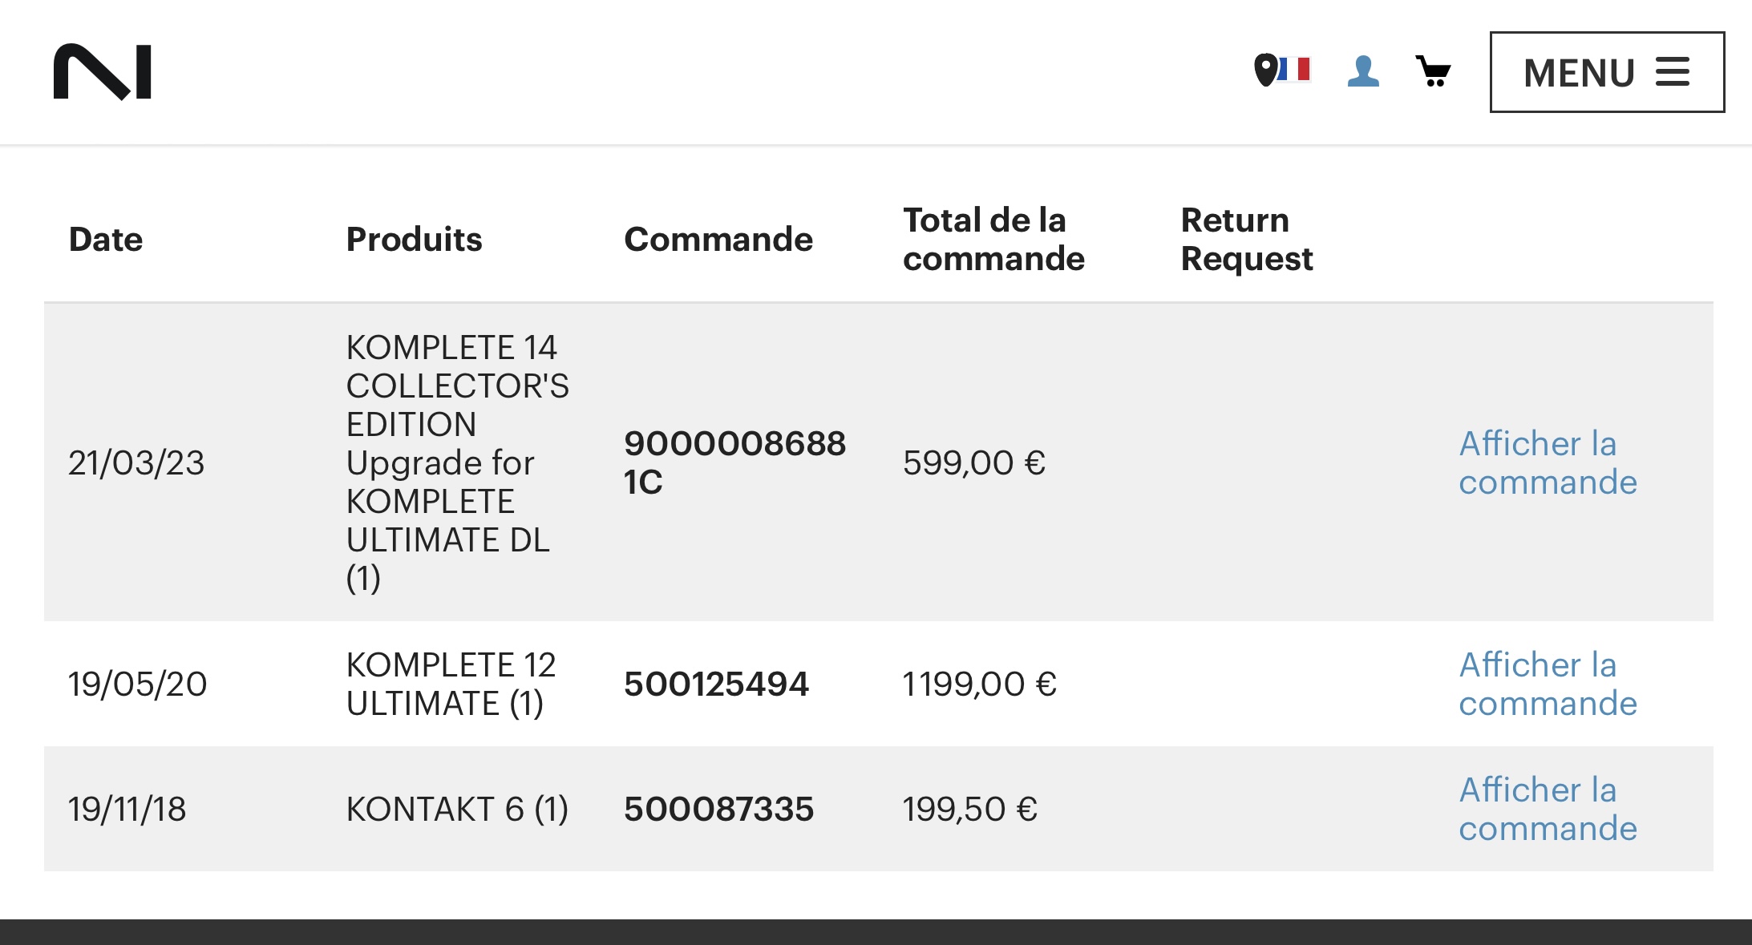The image size is (1752, 945).
Task: Open Afficher la commande for order 500125494
Action: 1548,684
